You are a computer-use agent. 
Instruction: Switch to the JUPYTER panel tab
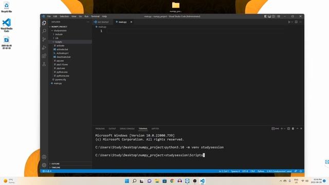click(x=155, y=128)
